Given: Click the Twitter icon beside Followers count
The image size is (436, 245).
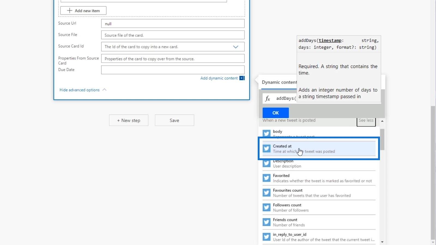Looking at the screenshot, I should tap(267, 207).
